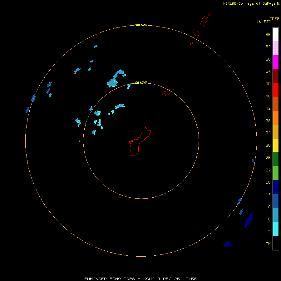Image resolution: width=281 pixels, height=281 pixels.
Task: Click the "18" legend value
Action: click(x=268, y=182)
